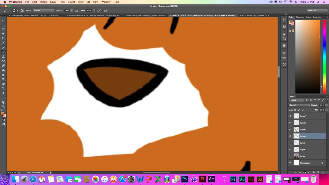This screenshot has width=329, height=185.
Task: Switch to the Swatches tab
Action: pyautogui.click(x=317, y=17)
